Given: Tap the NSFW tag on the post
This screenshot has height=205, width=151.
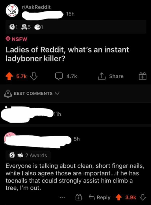Looking at the screenshot, I should tap(16, 39).
